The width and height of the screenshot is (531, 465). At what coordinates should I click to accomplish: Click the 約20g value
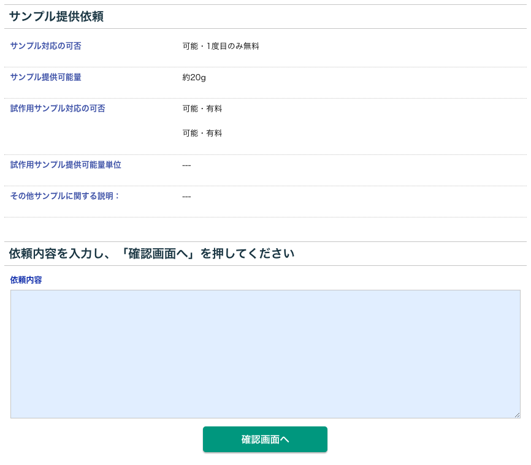tap(194, 78)
